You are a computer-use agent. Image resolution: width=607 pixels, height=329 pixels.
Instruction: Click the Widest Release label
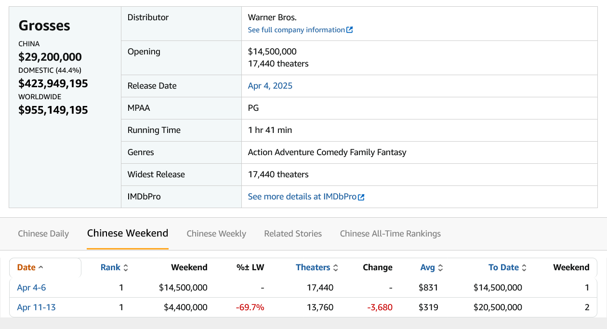[156, 174]
